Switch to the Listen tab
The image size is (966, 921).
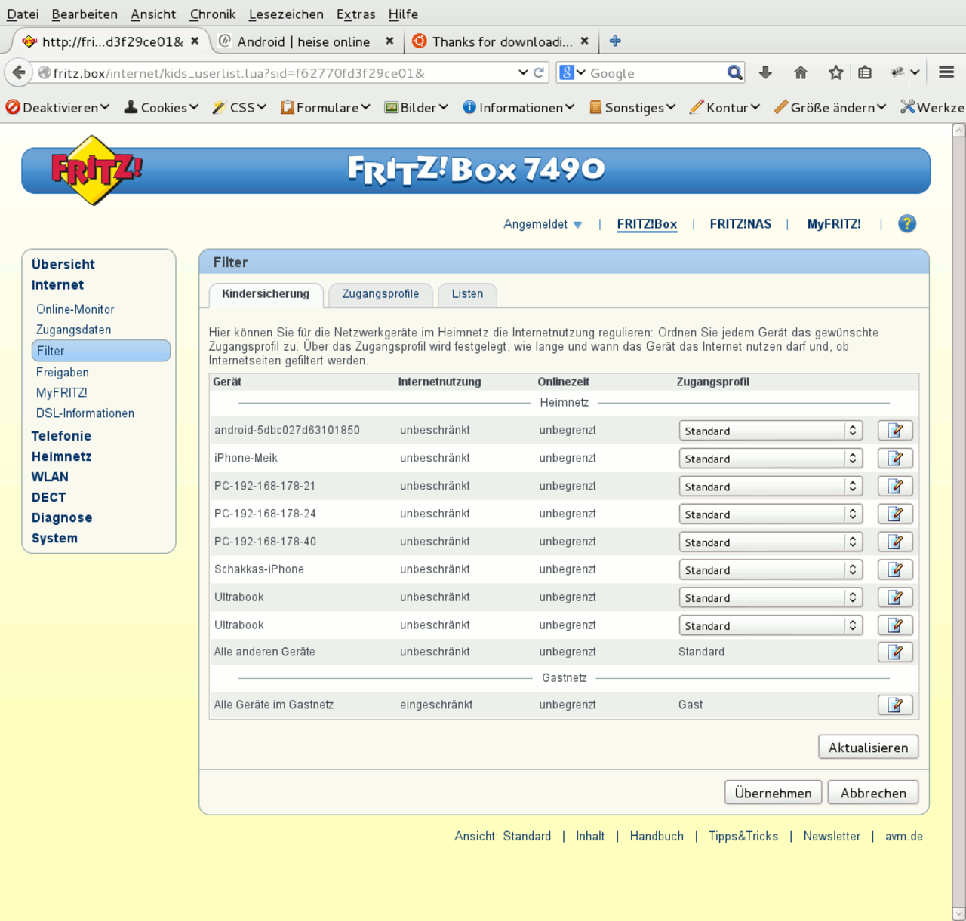coord(467,294)
